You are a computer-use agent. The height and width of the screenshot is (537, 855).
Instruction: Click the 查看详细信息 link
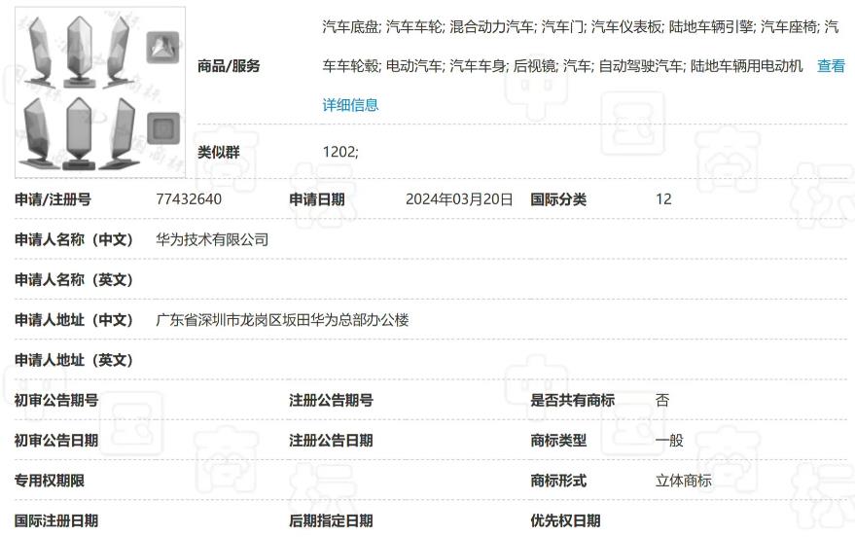point(831,66)
